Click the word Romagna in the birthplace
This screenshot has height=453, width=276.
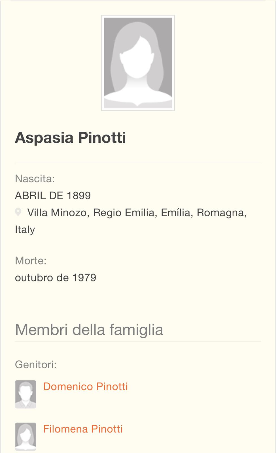[221, 213]
